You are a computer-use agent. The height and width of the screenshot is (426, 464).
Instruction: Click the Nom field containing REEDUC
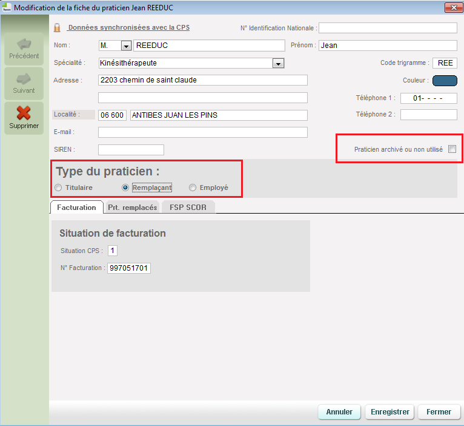click(209, 46)
